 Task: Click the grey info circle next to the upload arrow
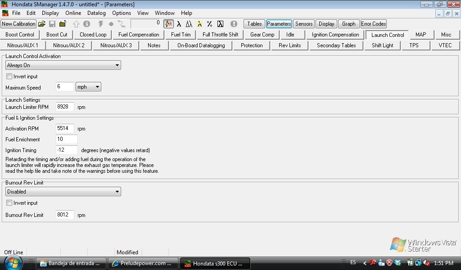click(86, 24)
